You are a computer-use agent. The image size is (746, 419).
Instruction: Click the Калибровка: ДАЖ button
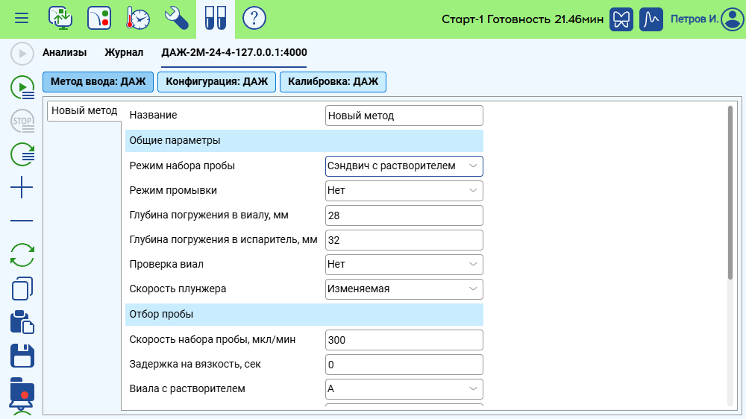(333, 81)
